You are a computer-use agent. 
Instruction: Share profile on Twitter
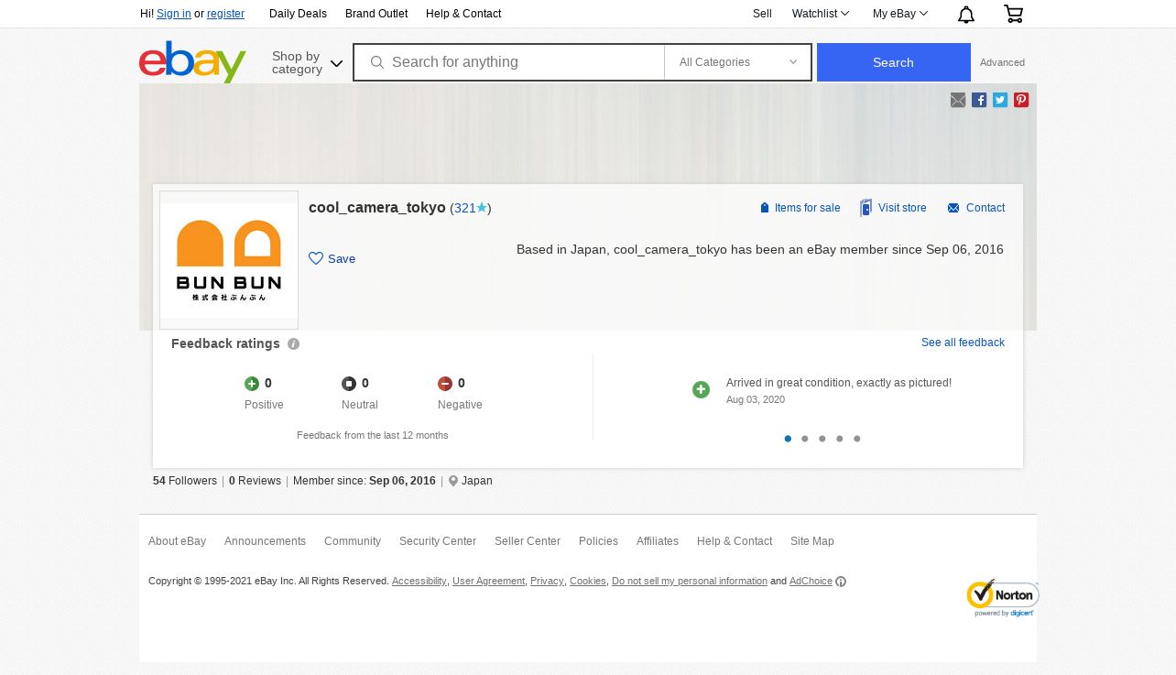pyautogui.click(x=1000, y=100)
